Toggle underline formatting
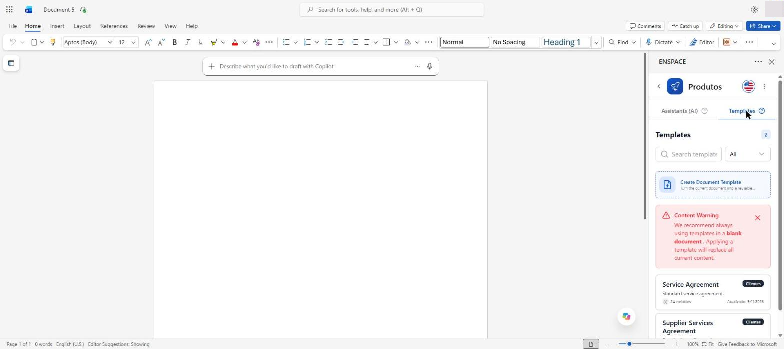 (x=200, y=42)
